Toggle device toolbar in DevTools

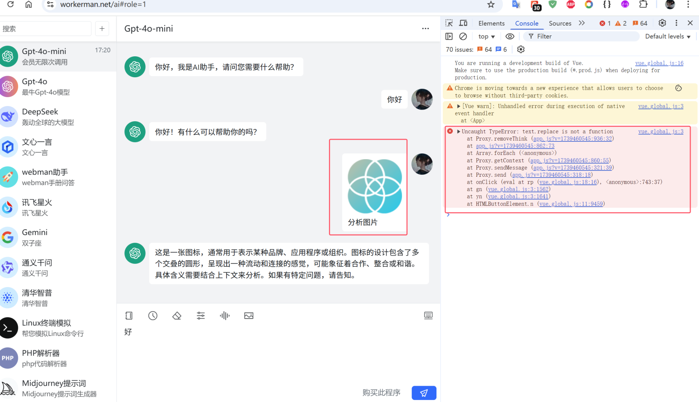coord(463,23)
